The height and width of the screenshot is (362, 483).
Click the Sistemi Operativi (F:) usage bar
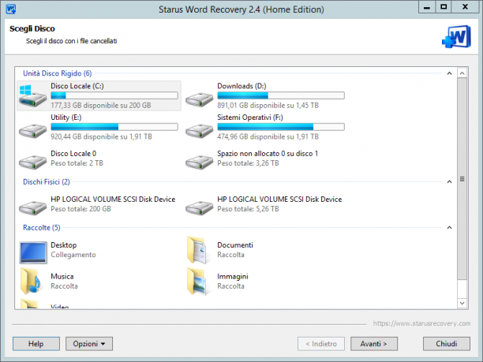coord(281,127)
